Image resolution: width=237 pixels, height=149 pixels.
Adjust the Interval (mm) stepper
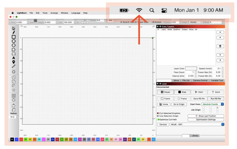pyautogui.click(x=196, y=76)
